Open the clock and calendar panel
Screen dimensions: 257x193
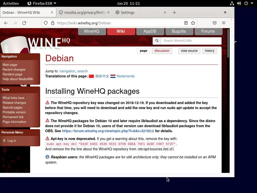(x=128, y=3)
